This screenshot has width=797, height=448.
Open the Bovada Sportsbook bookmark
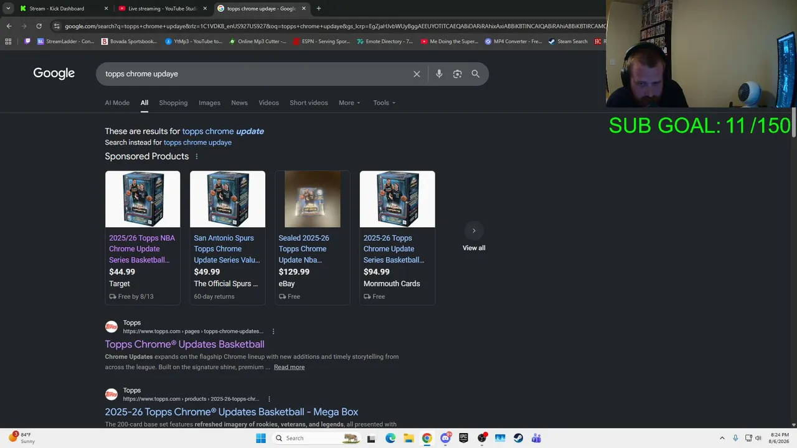point(129,42)
